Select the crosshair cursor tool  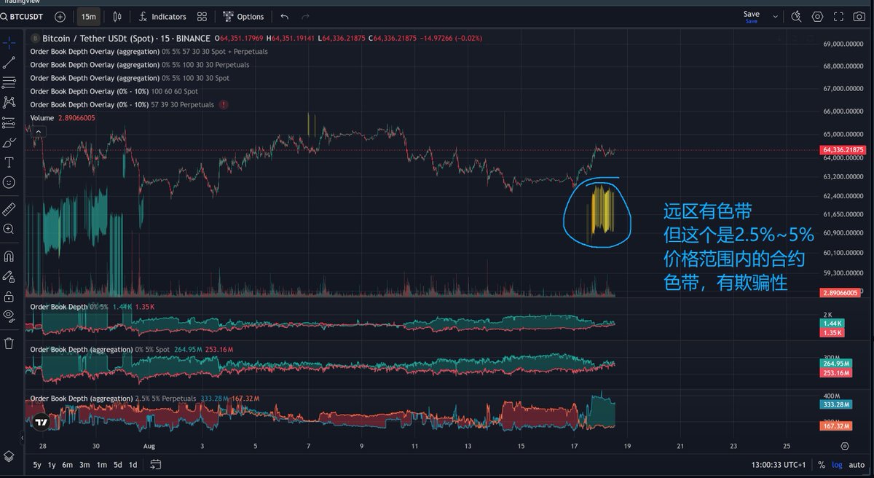[9, 42]
